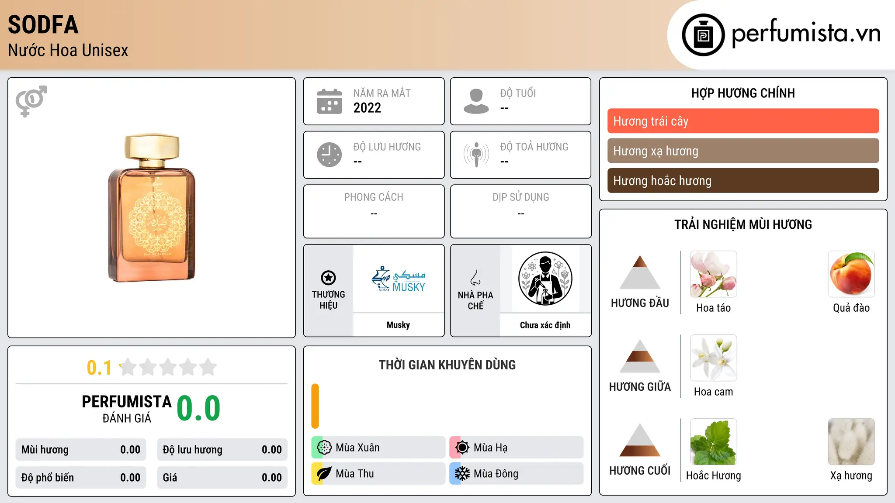
Task: Select the Hương trái cây accord bar
Action: tap(743, 121)
